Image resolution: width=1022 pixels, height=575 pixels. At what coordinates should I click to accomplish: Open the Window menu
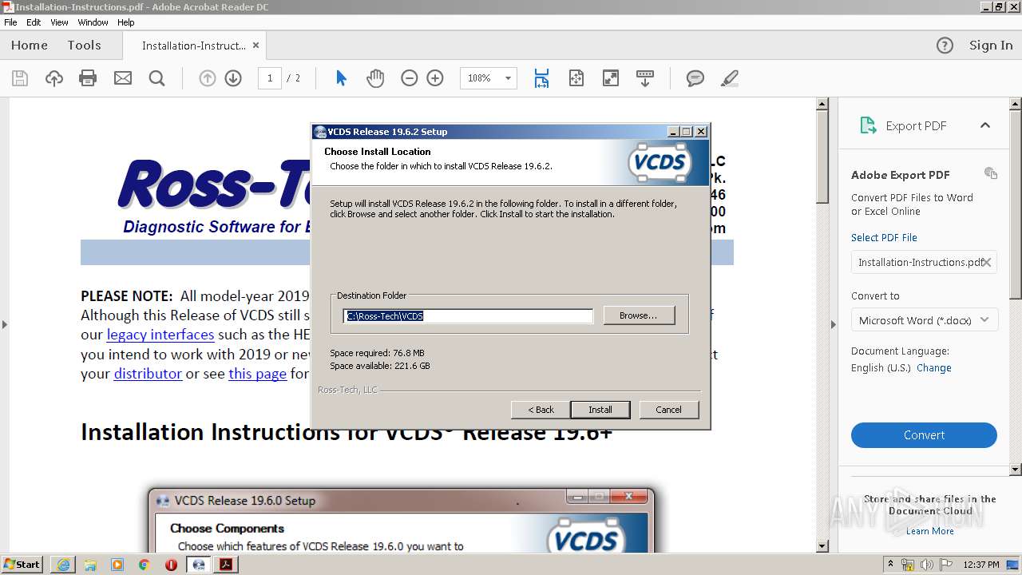point(93,22)
